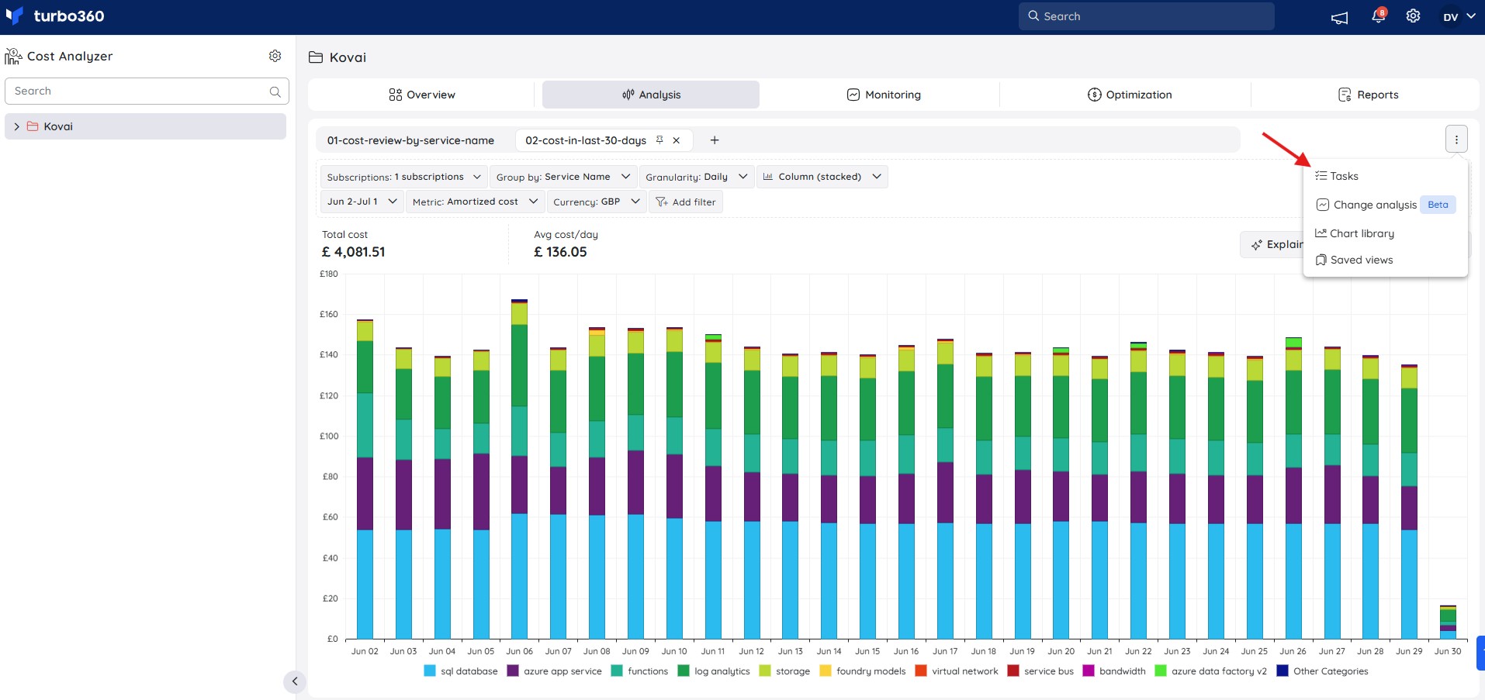Open the Jun 2-Jul 1 date range dropdown
Image resolution: width=1485 pixels, height=700 pixels.
coord(362,202)
